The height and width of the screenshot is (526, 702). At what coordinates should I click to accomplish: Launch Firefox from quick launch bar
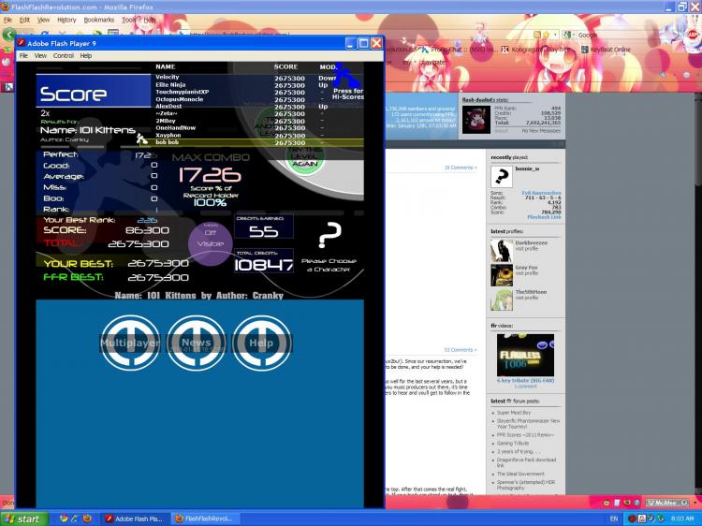pyautogui.click(x=87, y=519)
